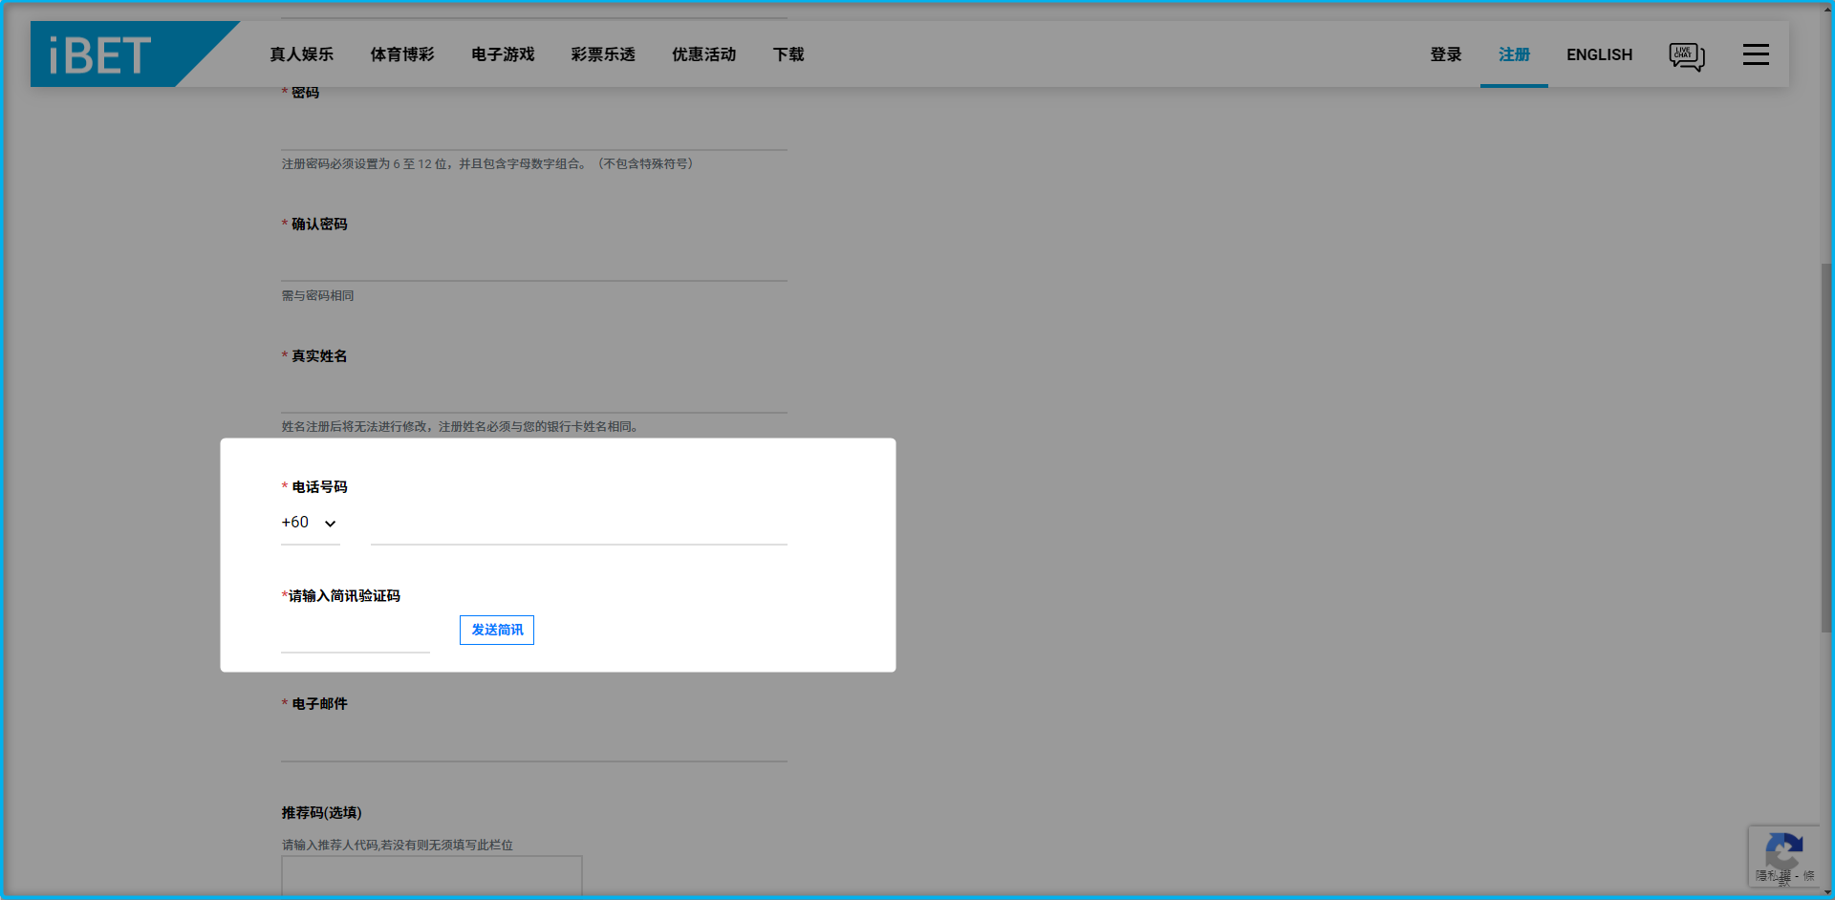Open the 电子游戏 menu
This screenshot has height=900, width=1835.
(x=501, y=54)
